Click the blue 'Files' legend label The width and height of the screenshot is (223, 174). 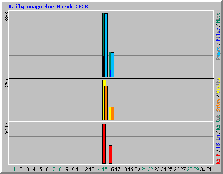pos(218,35)
